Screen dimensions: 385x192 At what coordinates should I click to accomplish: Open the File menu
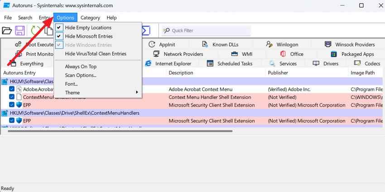coord(8,18)
